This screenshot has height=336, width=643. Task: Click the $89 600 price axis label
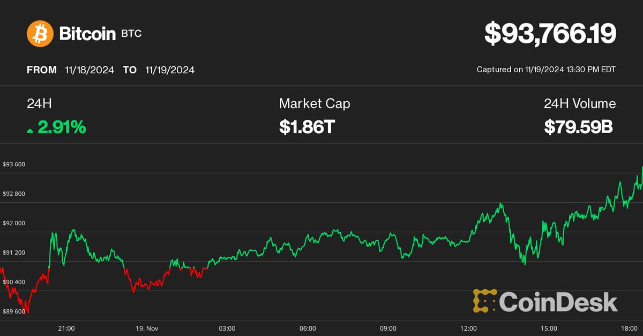[x=14, y=311]
